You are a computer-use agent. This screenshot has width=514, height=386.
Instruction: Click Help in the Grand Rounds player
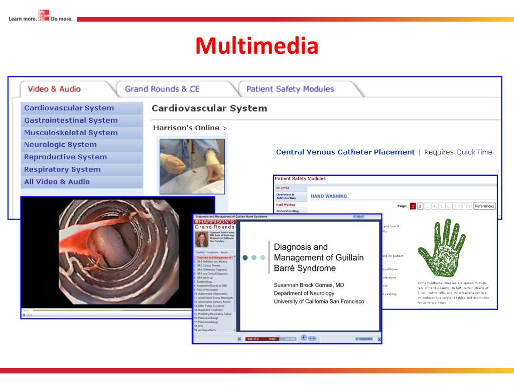[x=358, y=217]
